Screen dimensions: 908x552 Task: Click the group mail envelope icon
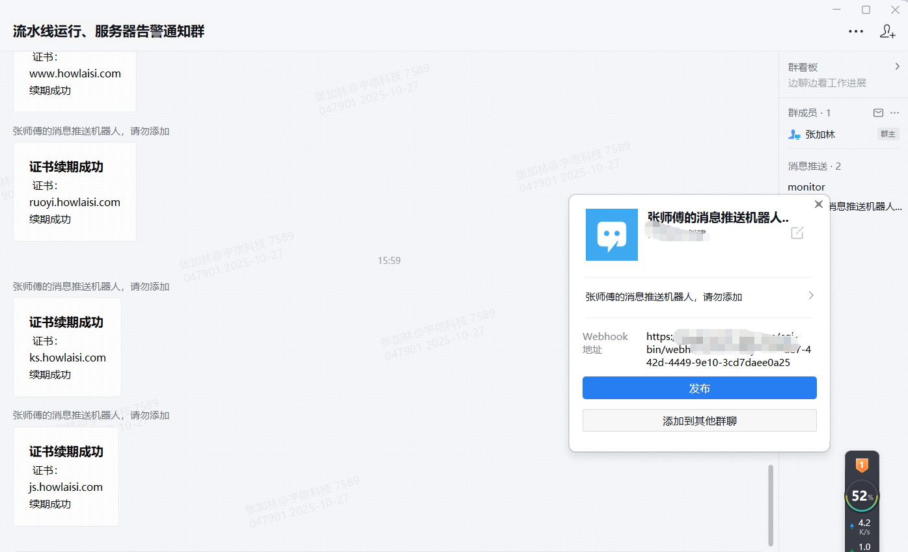[x=878, y=113]
